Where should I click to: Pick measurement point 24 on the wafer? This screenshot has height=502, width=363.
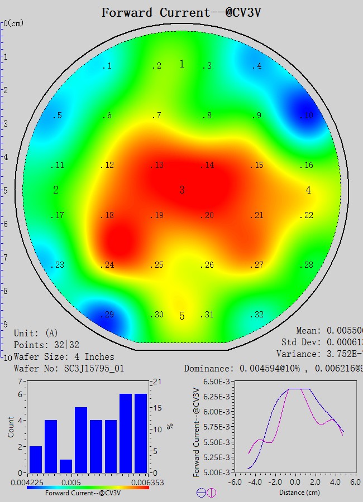[107, 265]
